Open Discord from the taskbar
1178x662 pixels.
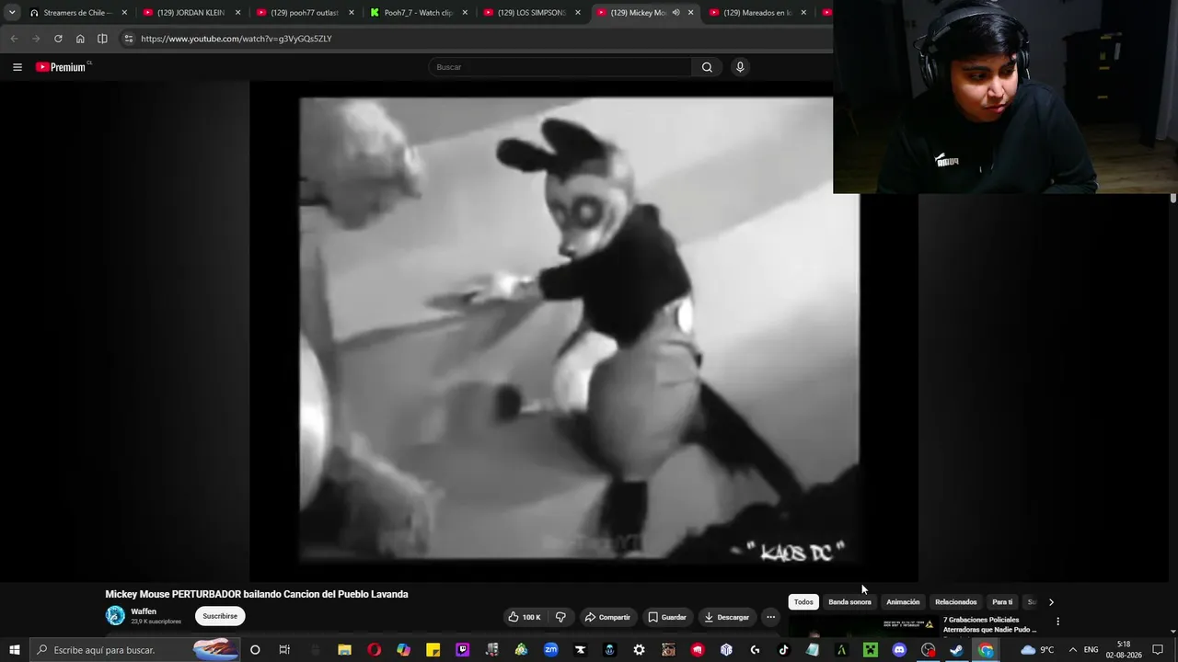coord(899,650)
